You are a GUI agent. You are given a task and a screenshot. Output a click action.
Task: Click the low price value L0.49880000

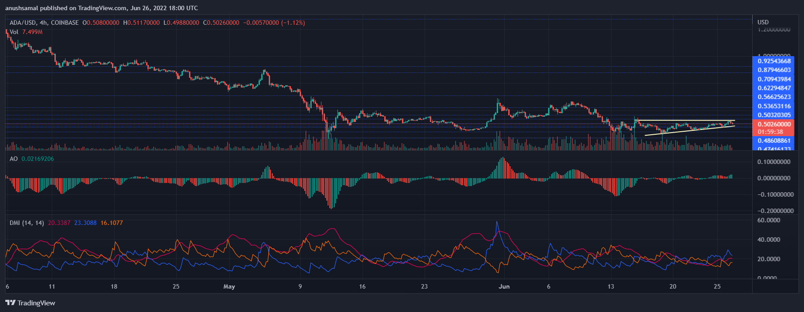(x=181, y=23)
